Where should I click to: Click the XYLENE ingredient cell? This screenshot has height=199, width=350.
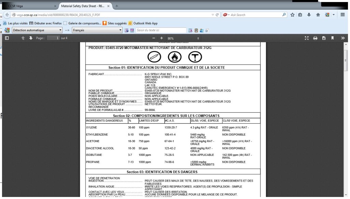(x=92, y=127)
